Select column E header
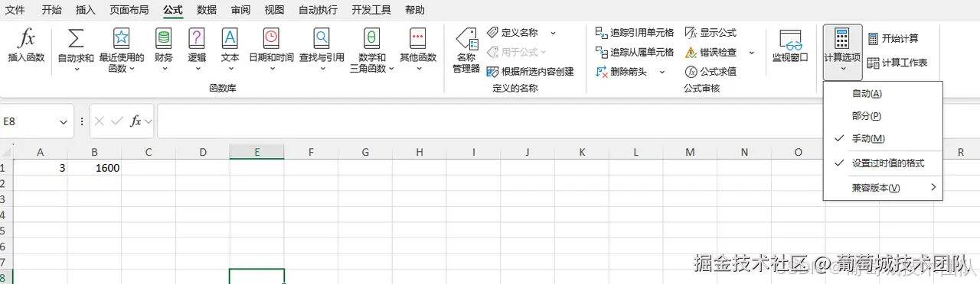This screenshot has width=980, height=284. pos(256,152)
